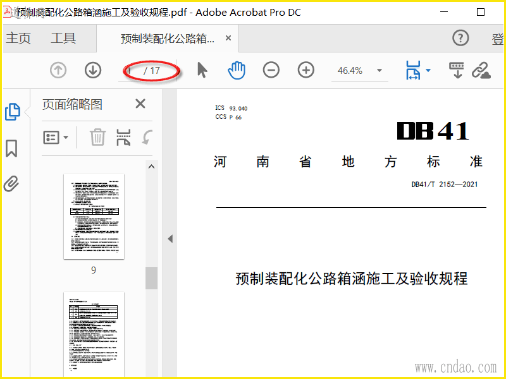Click the share link cloud icon
Screen dimensions: 506x379
[x=481, y=70]
